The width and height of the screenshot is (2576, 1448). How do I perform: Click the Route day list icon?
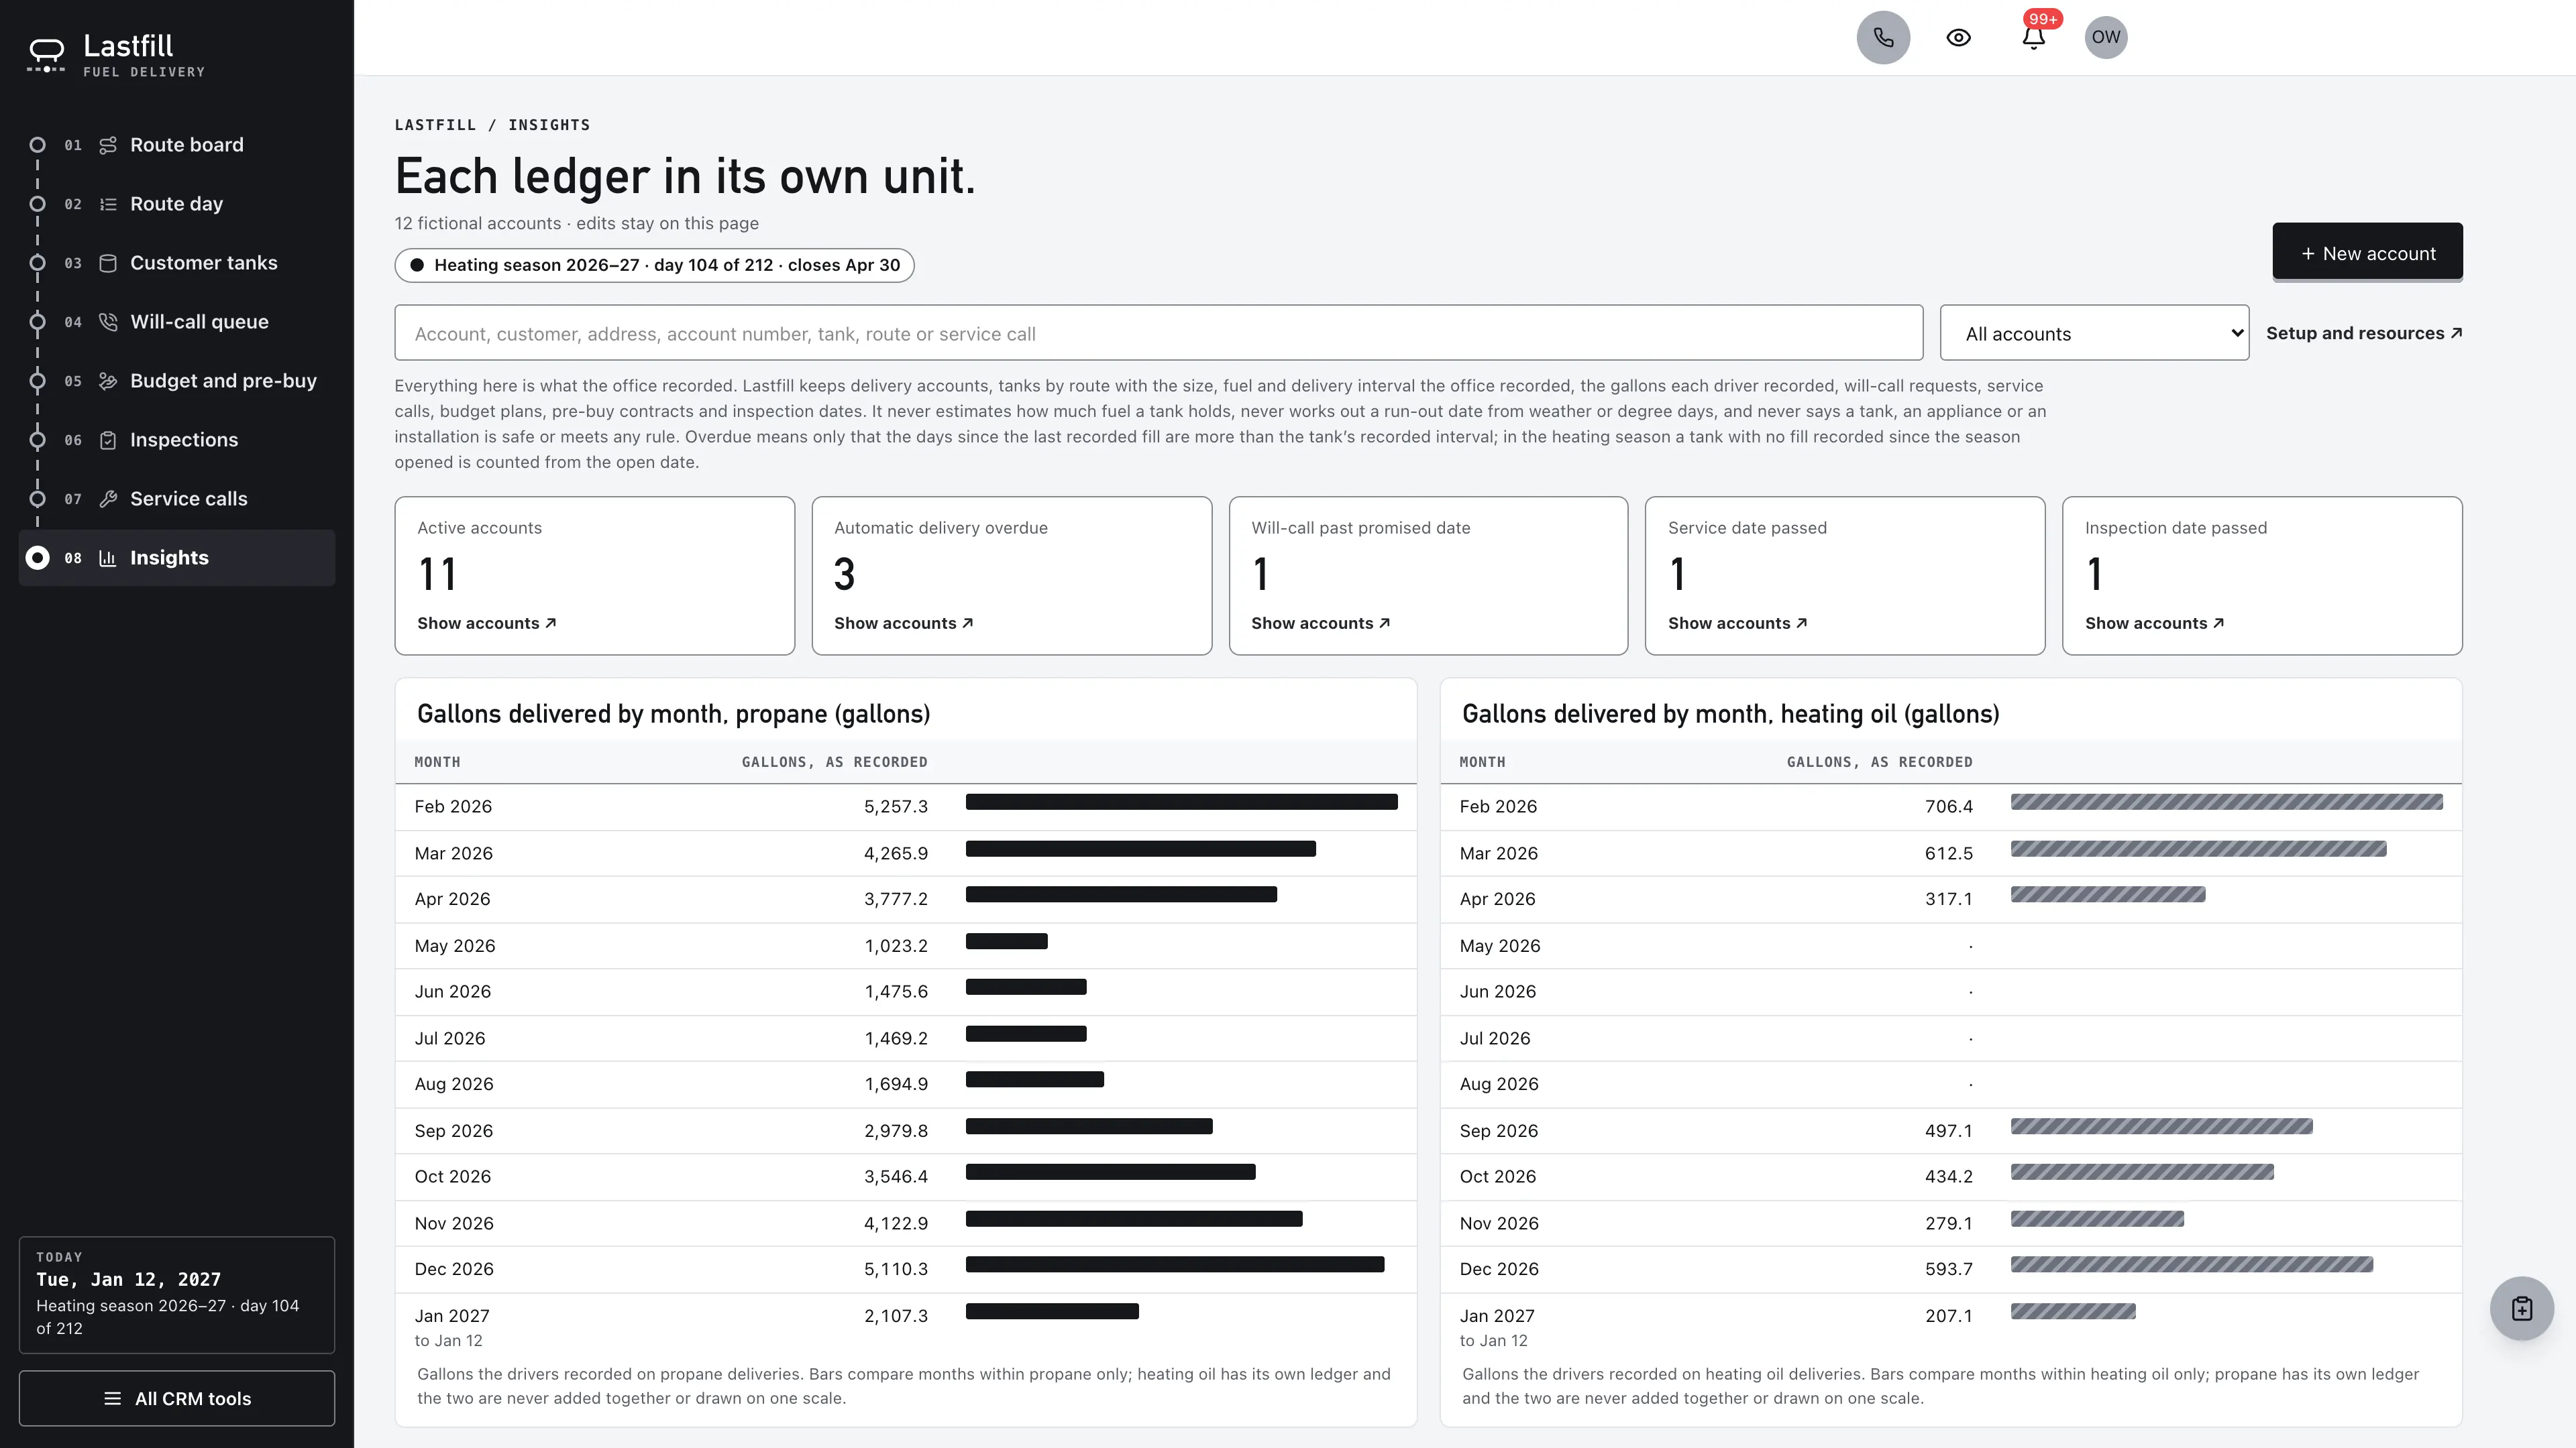coord(108,204)
